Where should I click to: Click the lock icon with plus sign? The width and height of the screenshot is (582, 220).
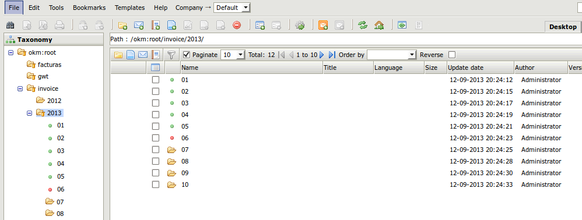pos(83,25)
